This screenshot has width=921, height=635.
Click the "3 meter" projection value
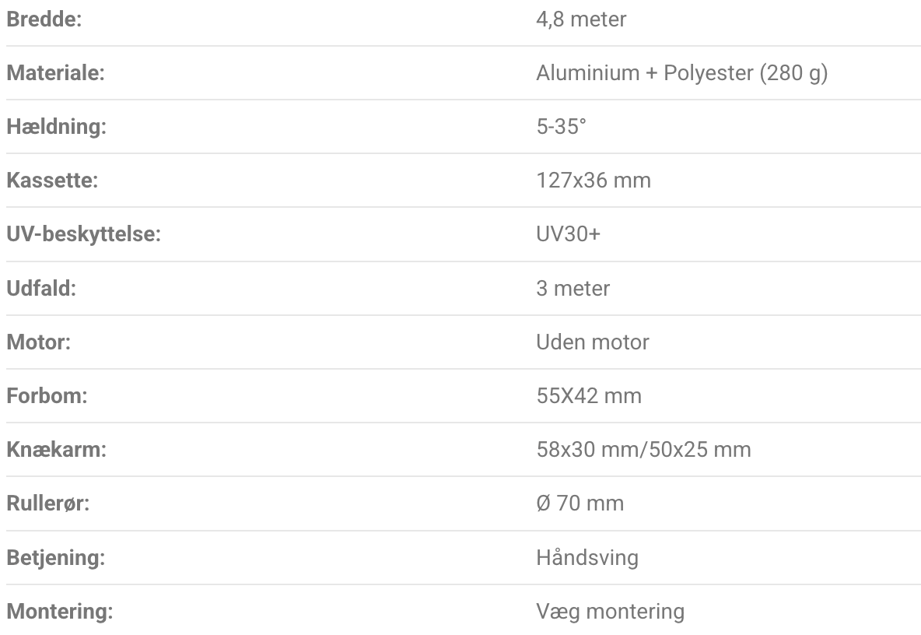(573, 288)
